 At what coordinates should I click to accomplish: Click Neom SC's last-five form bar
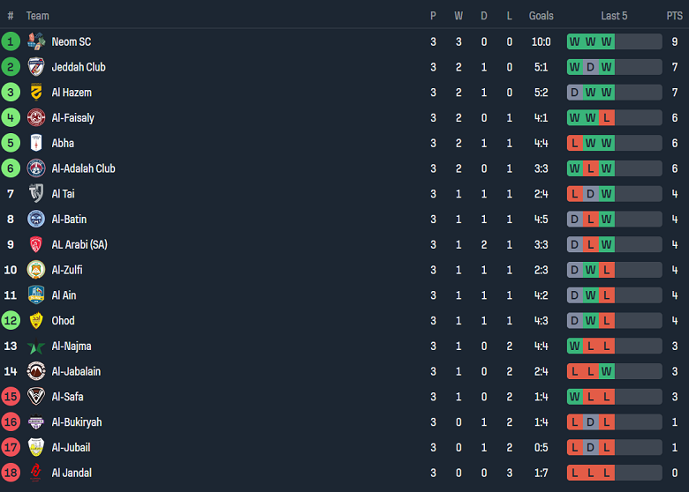614,41
